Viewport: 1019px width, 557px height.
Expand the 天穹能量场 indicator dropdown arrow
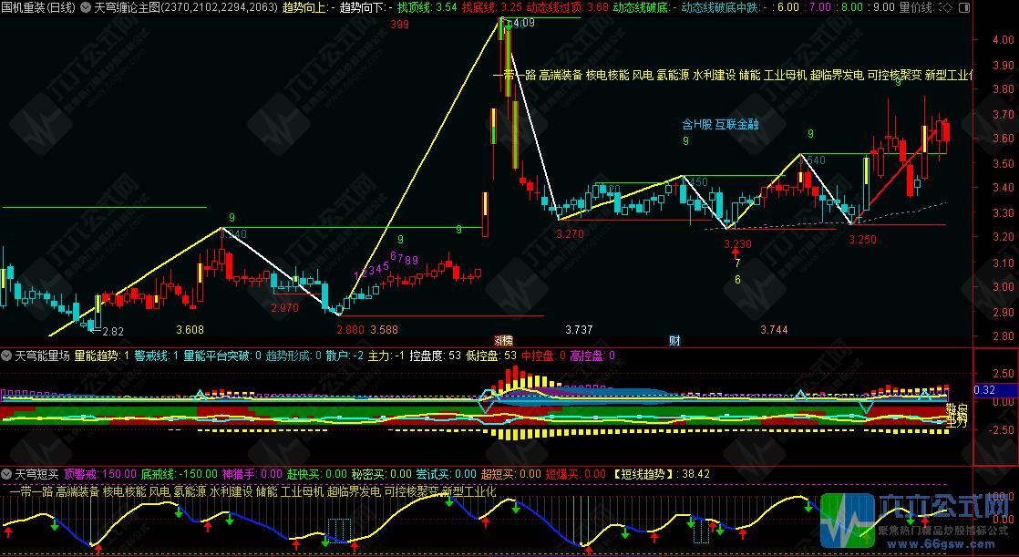pyautogui.click(x=7, y=356)
